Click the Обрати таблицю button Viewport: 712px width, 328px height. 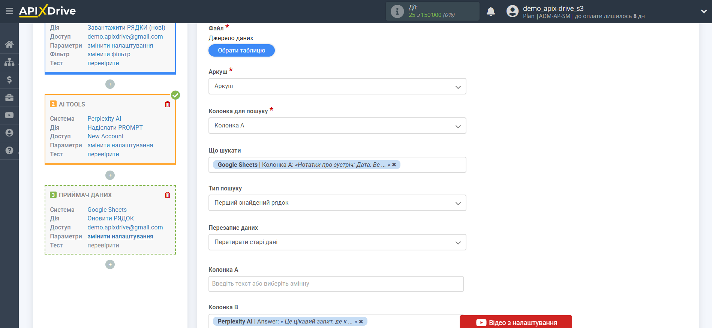[x=241, y=51]
